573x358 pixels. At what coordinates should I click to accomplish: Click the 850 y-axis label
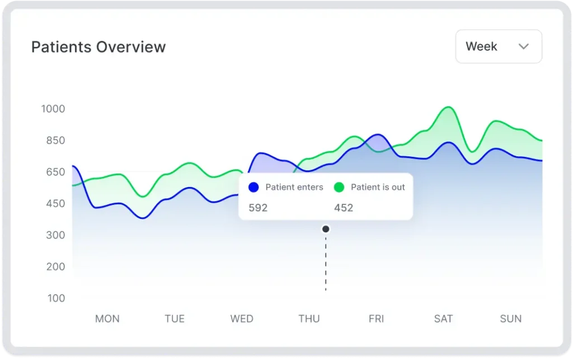point(55,141)
